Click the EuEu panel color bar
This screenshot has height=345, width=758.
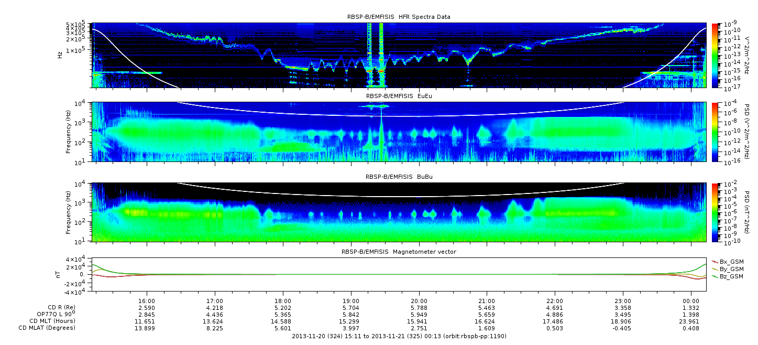pos(715,132)
